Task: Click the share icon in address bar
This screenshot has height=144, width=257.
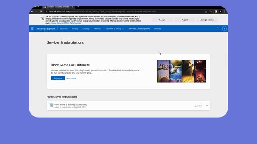Action: pyautogui.click(x=206, y=12)
